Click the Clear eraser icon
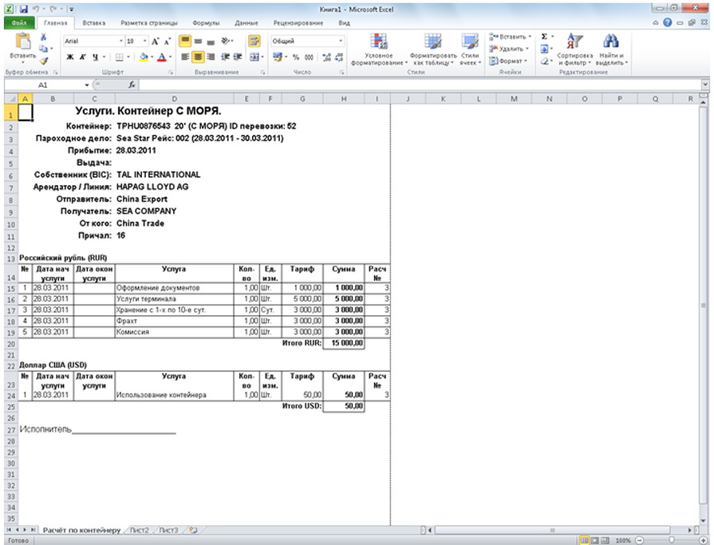The image size is (714, 545). click(544, 61)
